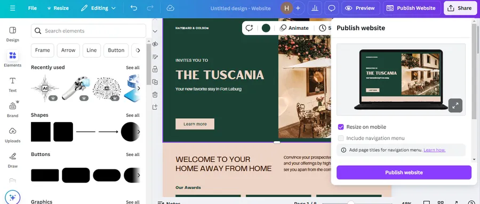Open the Elements sidebar tab
The width and height of the screenshot is (480, 204).
(x=13, y=59)
